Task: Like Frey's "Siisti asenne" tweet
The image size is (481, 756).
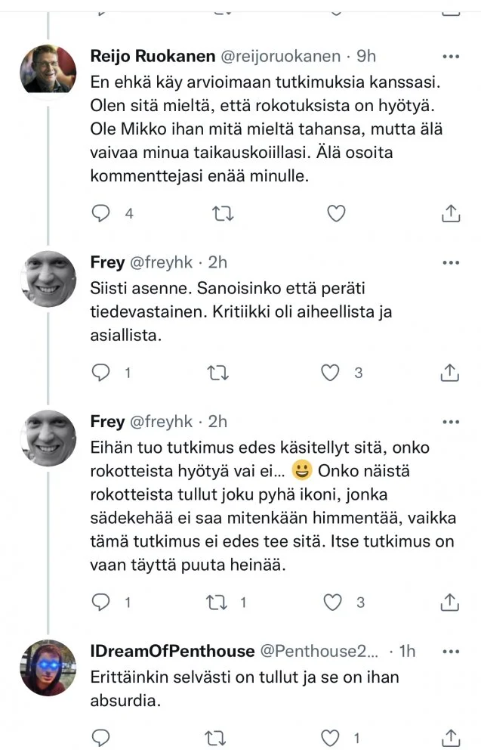Action: 330,372
